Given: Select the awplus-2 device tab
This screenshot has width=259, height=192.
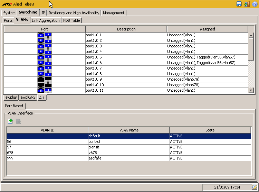Looking at the screenshot, I should 28,98.
